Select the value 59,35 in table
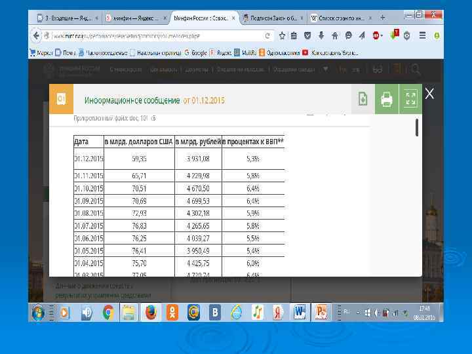 (x=139, y=159)
